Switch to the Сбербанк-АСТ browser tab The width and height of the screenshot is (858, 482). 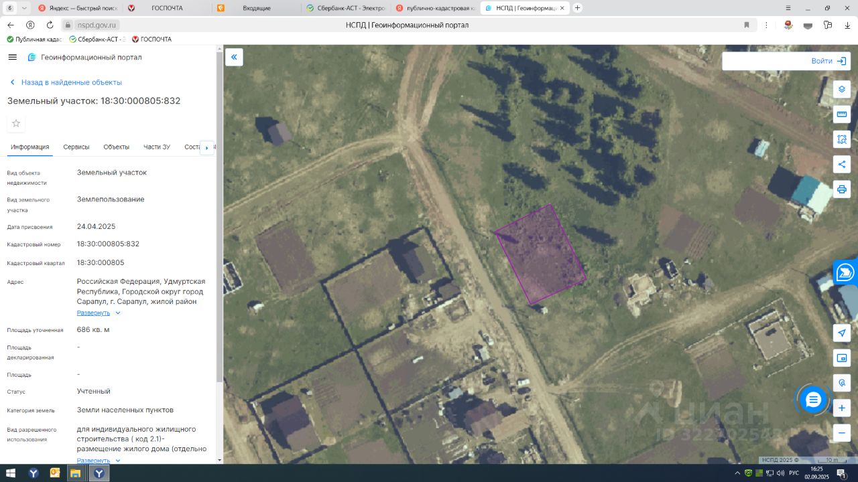pyautogui.click(x=345, y=8)
